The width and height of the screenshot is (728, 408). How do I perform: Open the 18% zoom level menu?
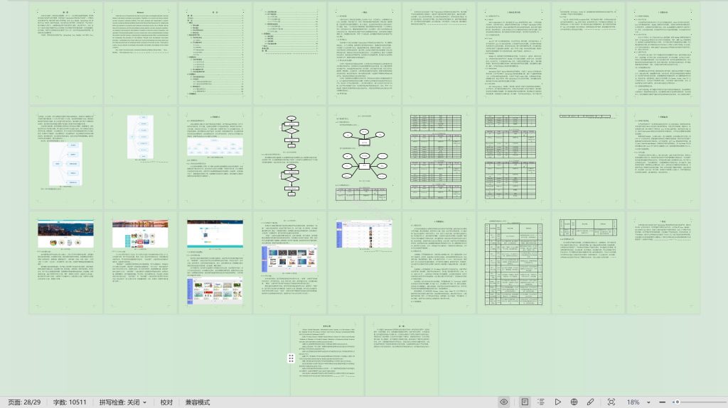tap(633, 402)
